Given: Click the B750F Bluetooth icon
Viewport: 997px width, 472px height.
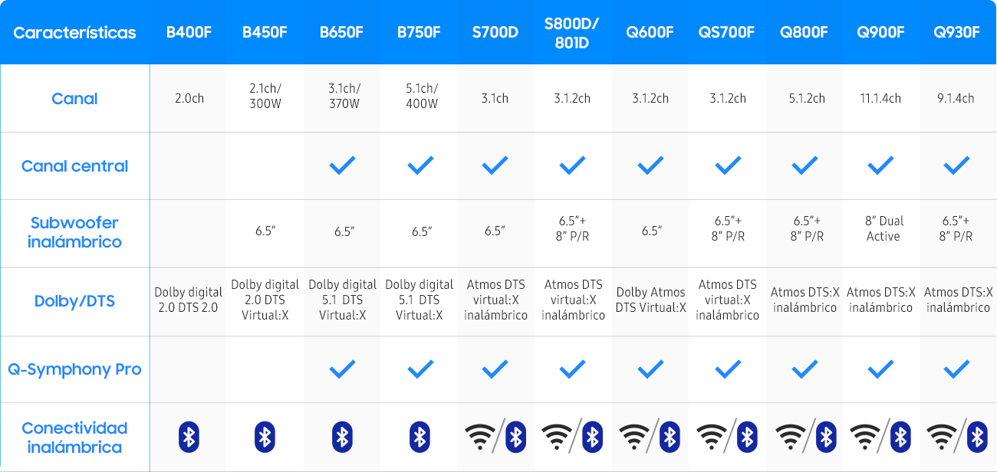Looking at the screenshot, I should tap(420, 437).
